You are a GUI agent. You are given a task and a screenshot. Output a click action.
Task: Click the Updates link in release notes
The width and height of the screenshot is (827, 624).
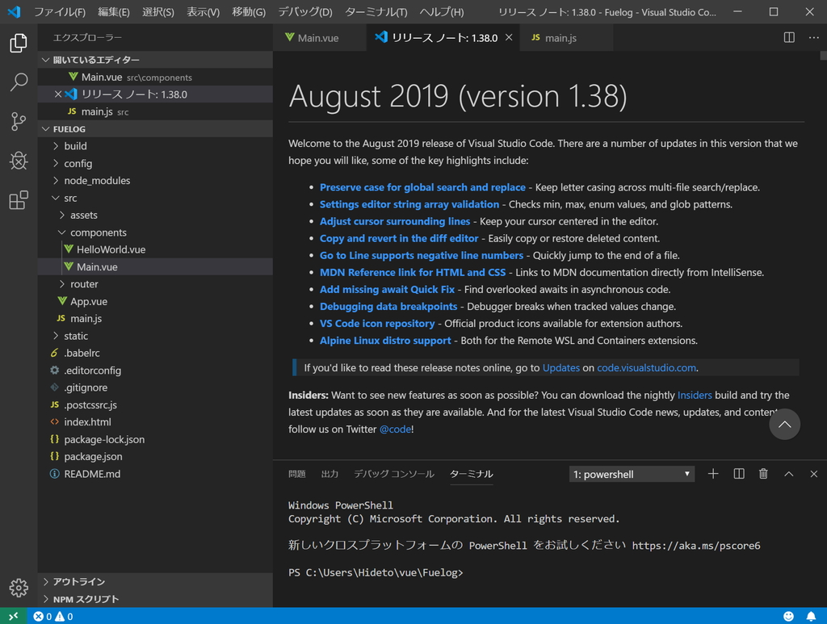pos(563,367)
